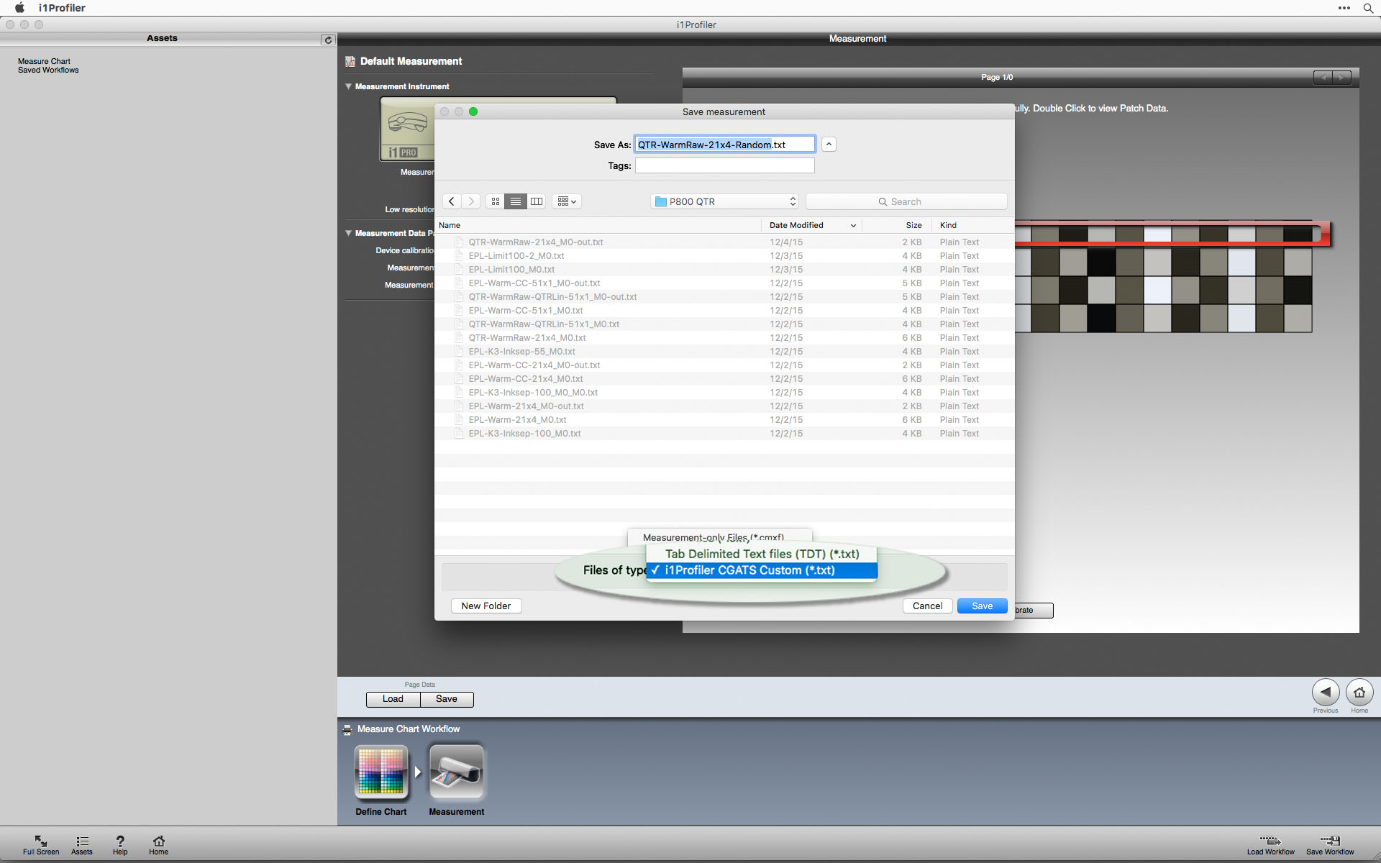Select EPL-Warm-CC-21x4_M0.txt file
This screenshot has width=1381, height=863.
click(724, 379)
